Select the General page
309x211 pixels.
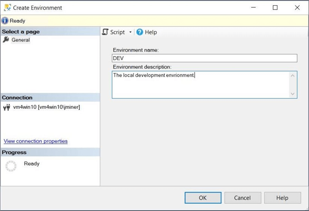pos(21,40)
